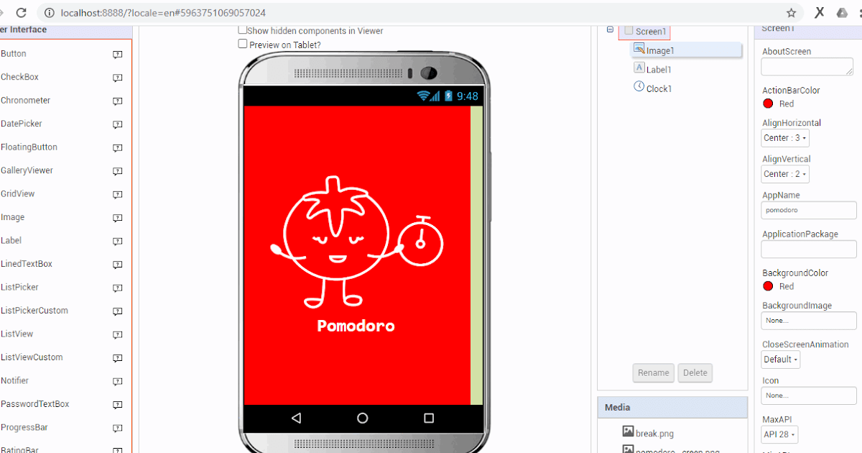Select Image1 in the components tree
This screenshot has width=862, height=453.
coord(660,50)
